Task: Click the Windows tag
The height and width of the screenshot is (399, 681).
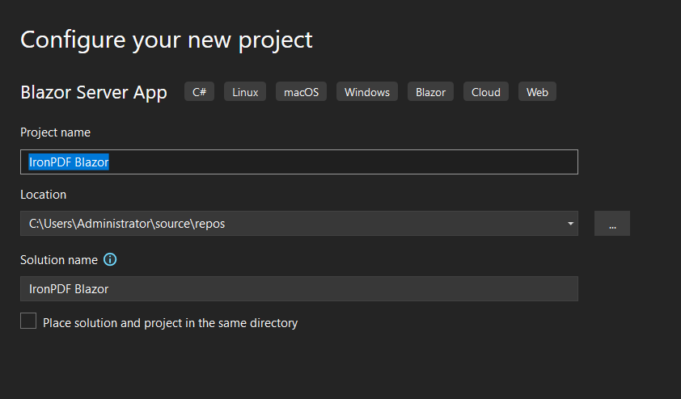Action: click(x=367, y=92)
